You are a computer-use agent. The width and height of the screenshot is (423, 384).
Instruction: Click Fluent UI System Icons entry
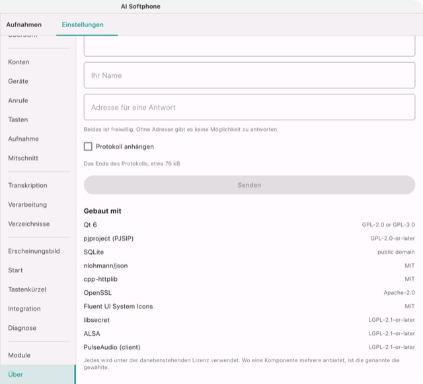point(118,306)
